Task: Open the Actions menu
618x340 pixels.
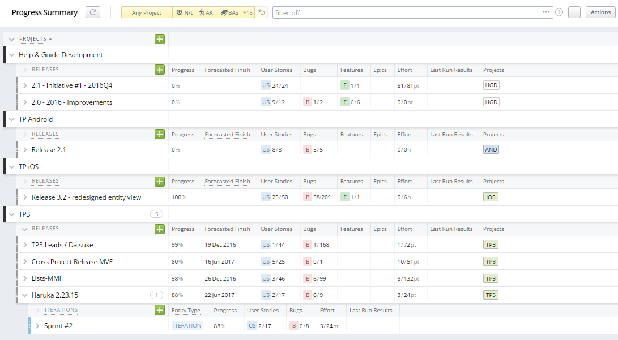Action: (600, 12)
